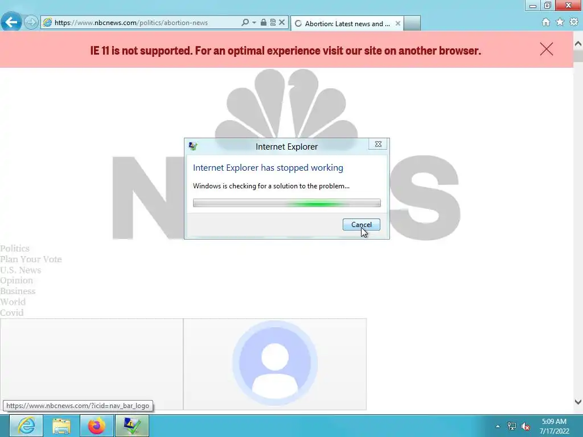The image size is (583, 437).
Task: Dismiss the IE 11 not supported banner
Action: [547, 49]
